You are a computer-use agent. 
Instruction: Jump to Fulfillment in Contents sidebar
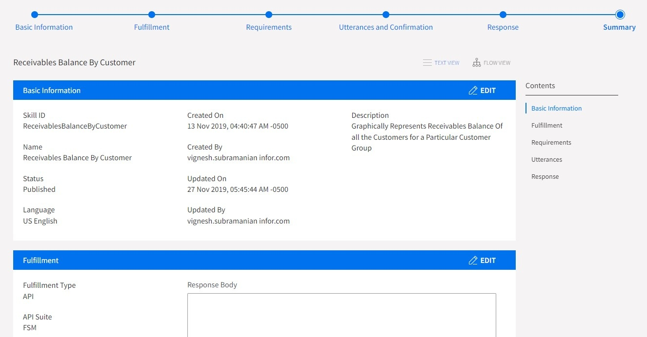(546, 126)
